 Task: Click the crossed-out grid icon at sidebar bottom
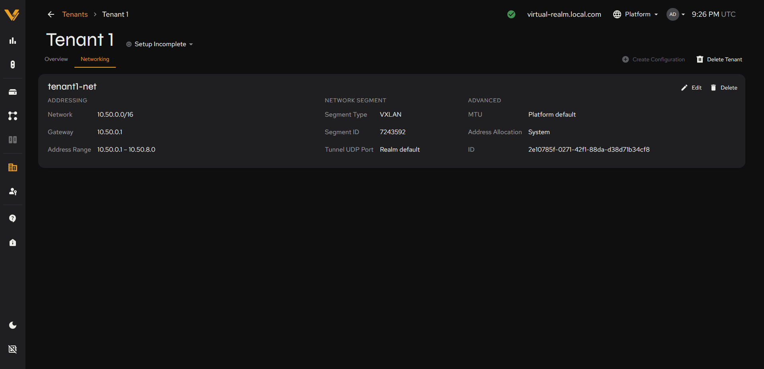(x=13, y=349)
